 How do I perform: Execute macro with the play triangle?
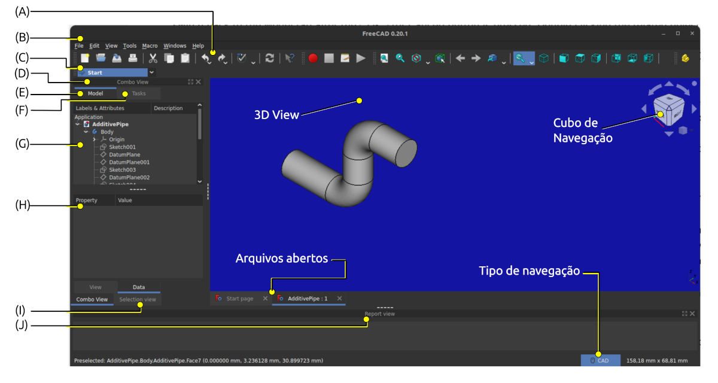[x=361, y=58]
